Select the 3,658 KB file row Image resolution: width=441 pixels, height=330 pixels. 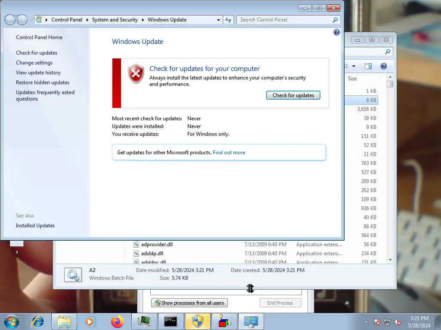tap(361, 109)
